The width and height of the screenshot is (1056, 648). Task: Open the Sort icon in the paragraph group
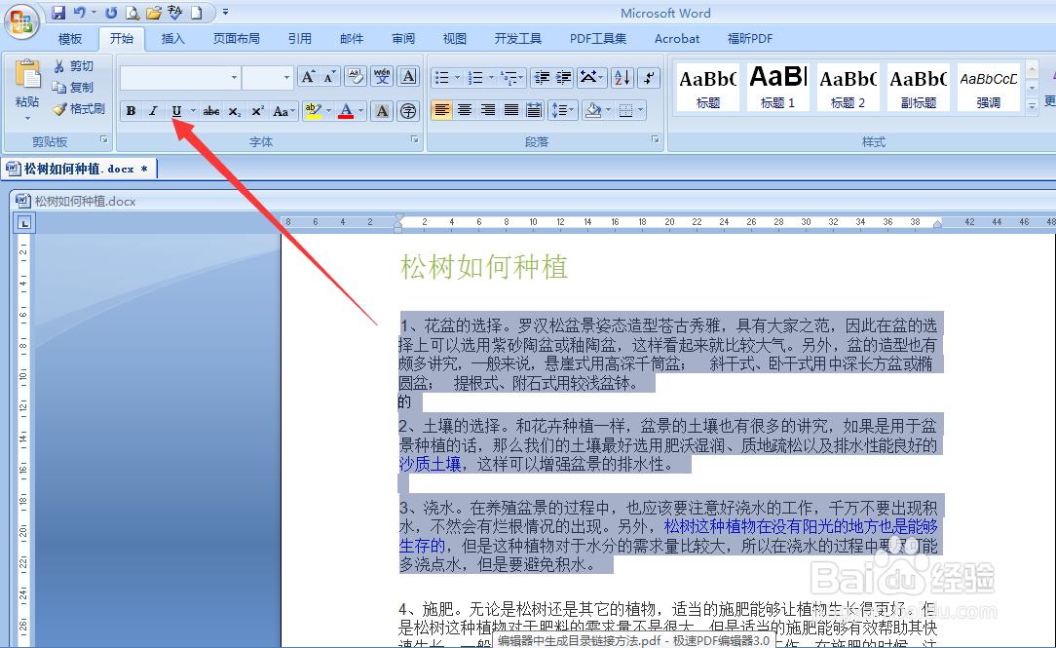pyautogui.click(x=622, y=76)
